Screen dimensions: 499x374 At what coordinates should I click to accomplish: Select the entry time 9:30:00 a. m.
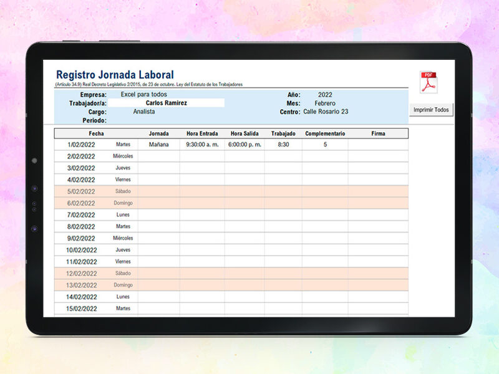click(x=202, y=145)
